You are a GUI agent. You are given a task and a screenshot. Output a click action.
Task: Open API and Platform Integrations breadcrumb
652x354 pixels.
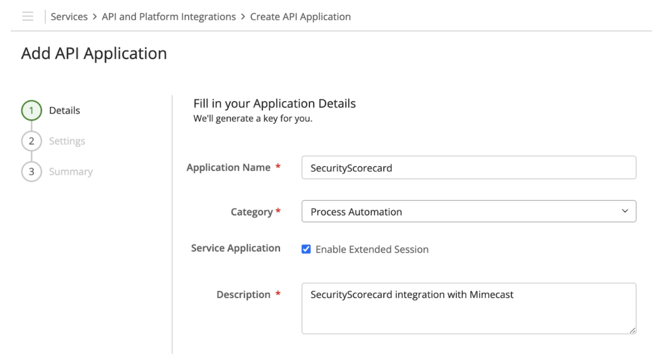click(x=169, y=17)
